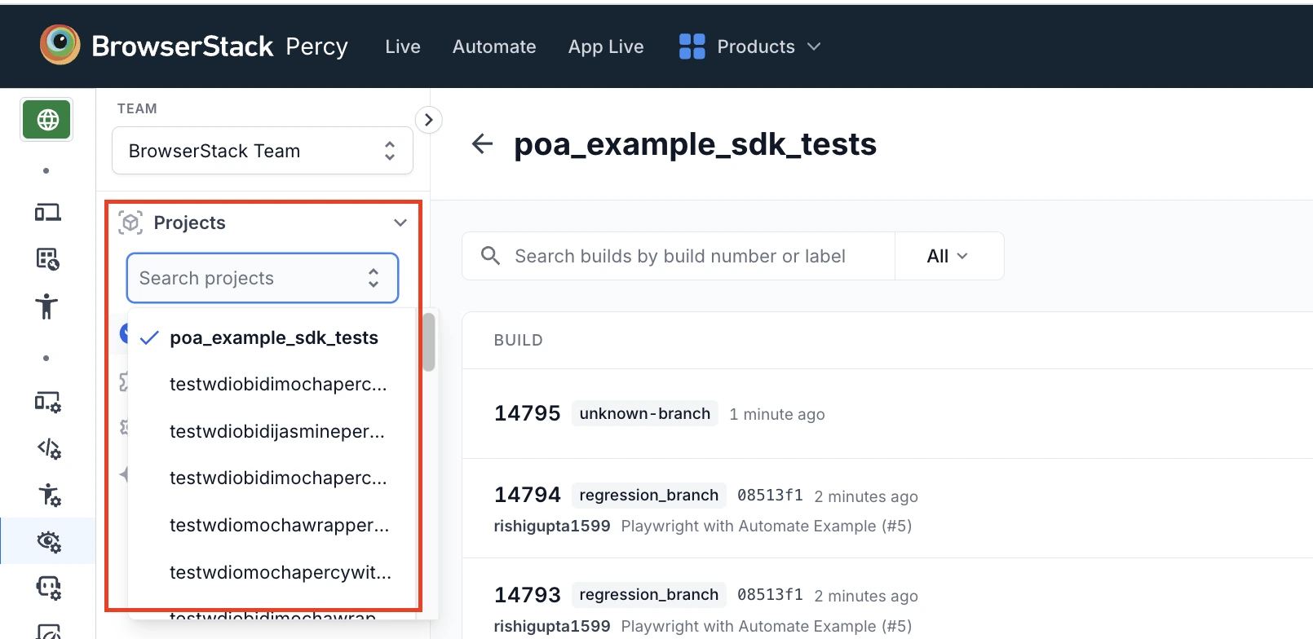Click regression_branch tag on build 14794
The width and height of the screenshot is (1313, 639).
pyautogui.click(x=648, y=495)
